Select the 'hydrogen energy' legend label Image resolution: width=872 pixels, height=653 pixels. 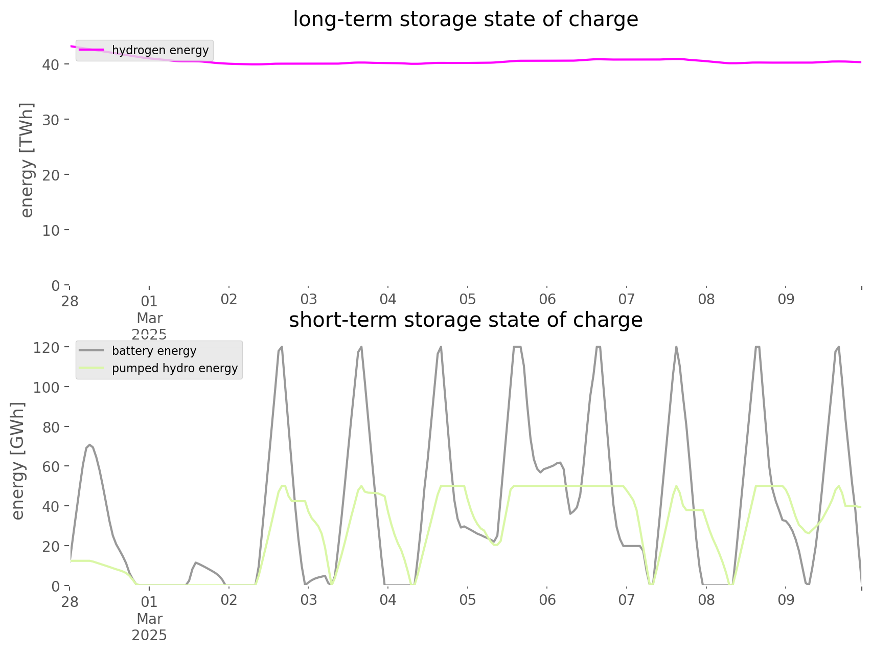160,50
